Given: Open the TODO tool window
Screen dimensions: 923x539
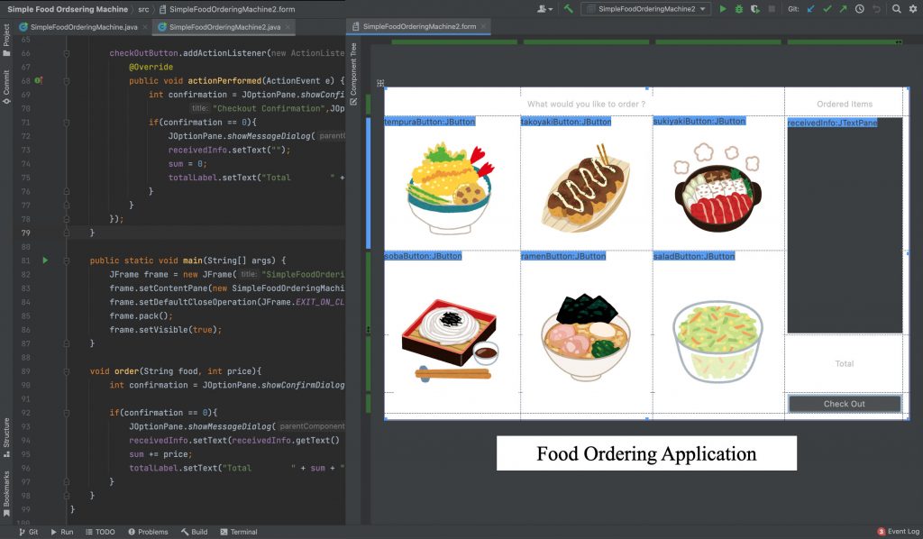Looking at the screenshot, I should [100, 532].
